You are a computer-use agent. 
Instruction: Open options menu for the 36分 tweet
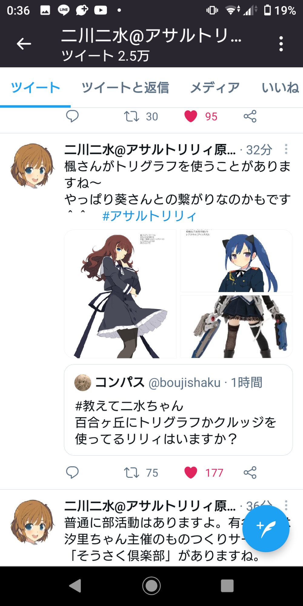click(286, 505)
